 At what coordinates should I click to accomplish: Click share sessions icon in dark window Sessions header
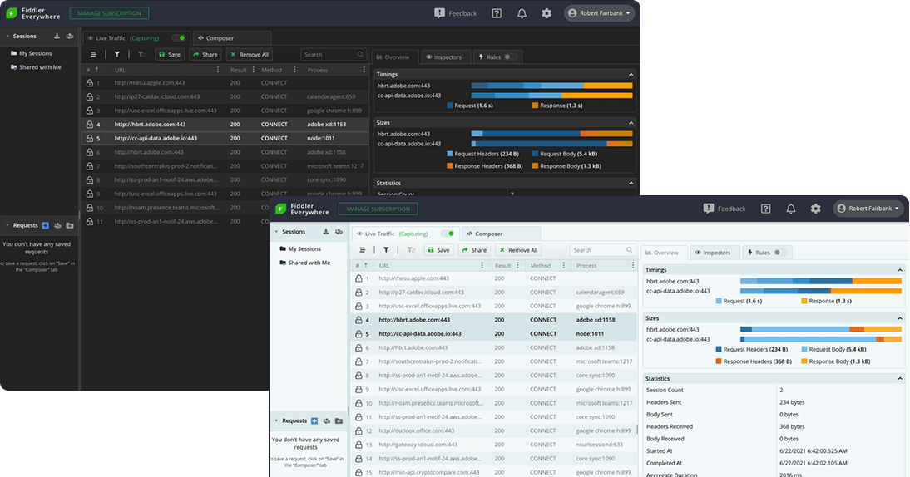(70, 36)
